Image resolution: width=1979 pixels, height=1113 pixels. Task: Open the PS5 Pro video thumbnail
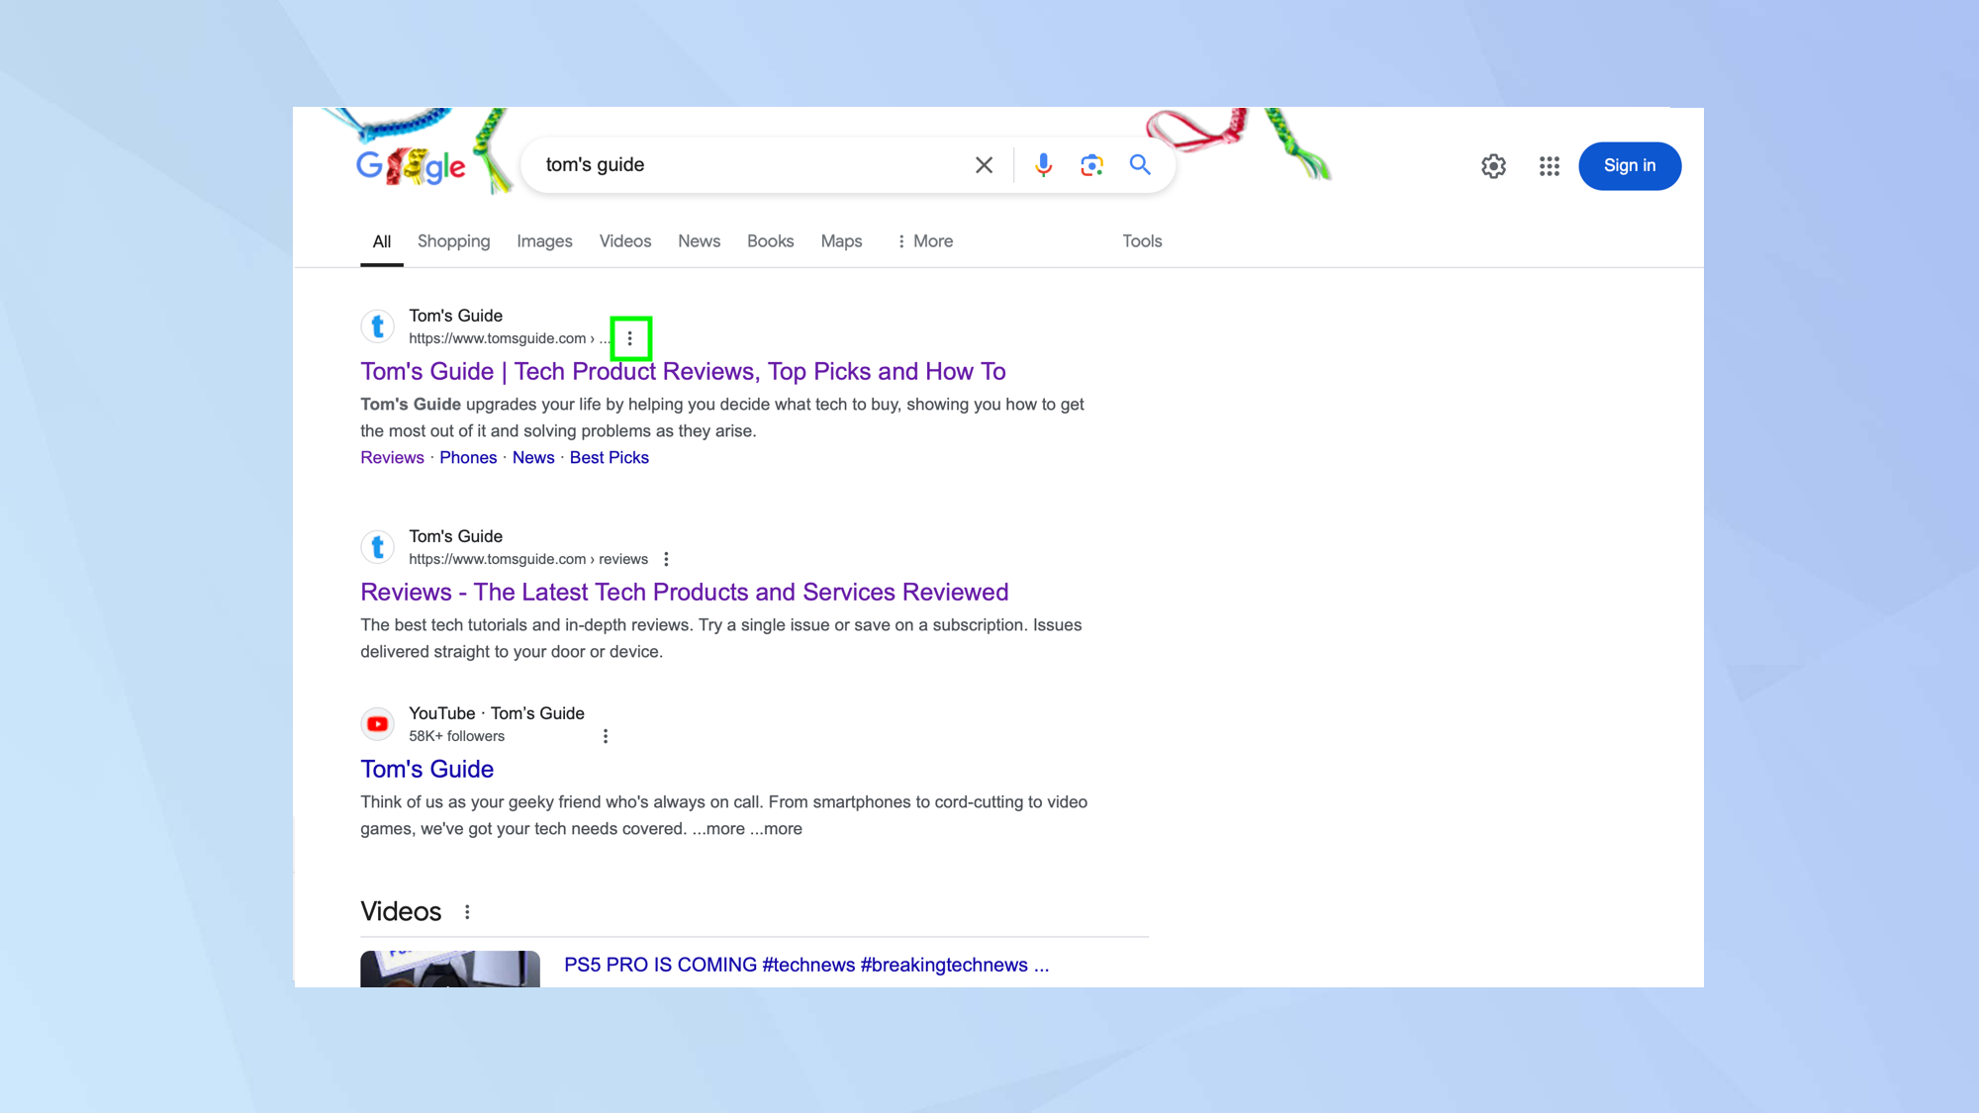450,969
